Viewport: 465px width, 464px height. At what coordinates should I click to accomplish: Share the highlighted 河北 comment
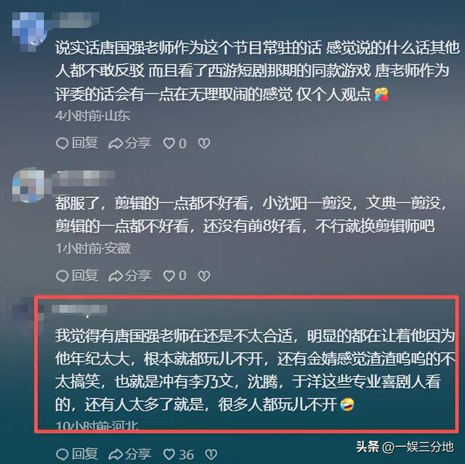pos(130,455)
